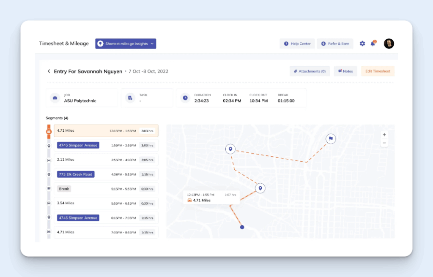Expand Shortest mileage insights dropdown
This screenshot has width=433, height=277.
(x=126, y=43)
